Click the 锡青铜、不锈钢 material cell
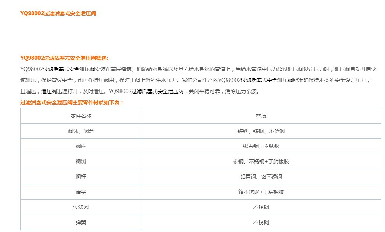Screen dimensions: 385x232 click(261, 146)
